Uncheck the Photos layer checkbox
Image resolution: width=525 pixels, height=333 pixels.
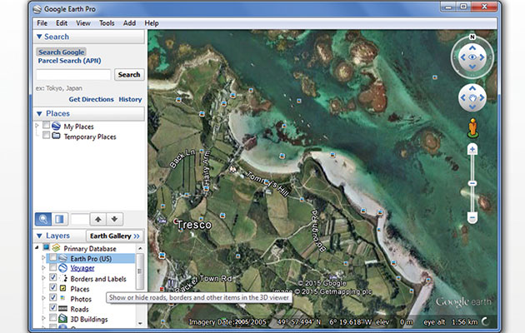coord(52,297)
